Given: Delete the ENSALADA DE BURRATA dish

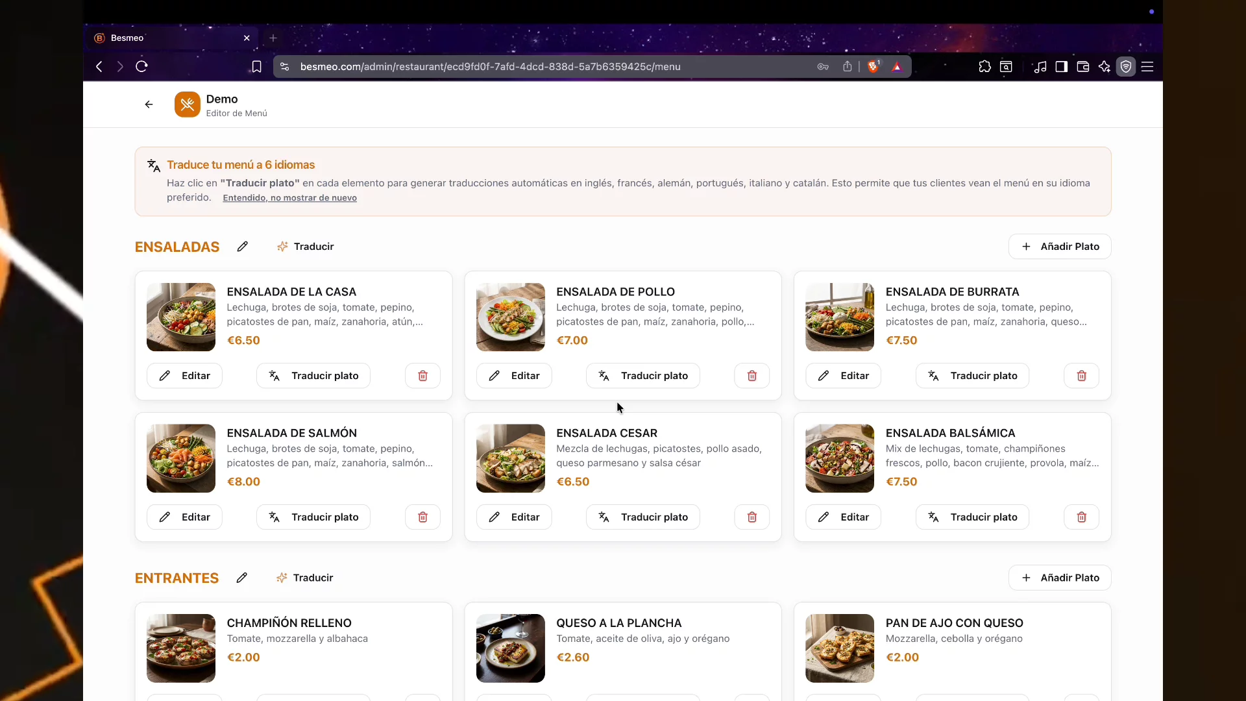Looking at the screenshot, I should pyautogui.click(x=1081, y=376).
